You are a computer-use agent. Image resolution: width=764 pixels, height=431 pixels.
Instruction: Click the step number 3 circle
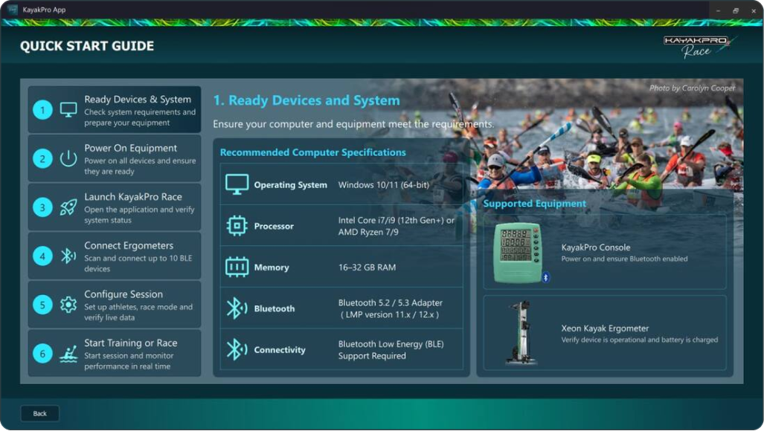click(42, 207)
